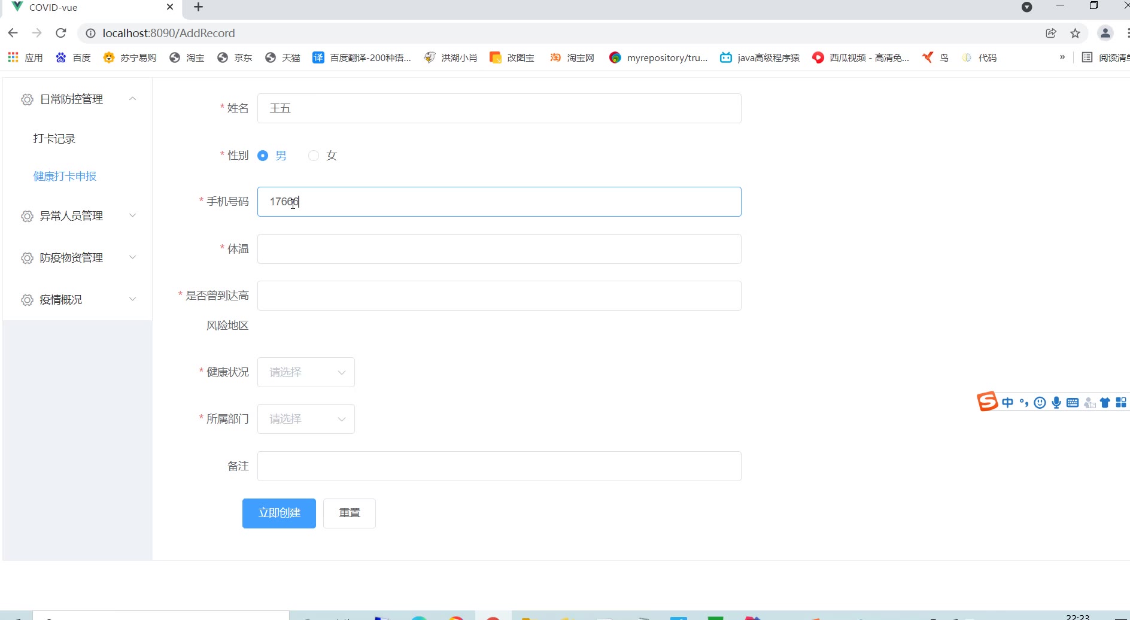Click the 重置 button
This screenshot has height=620, width=1130.
350,513
